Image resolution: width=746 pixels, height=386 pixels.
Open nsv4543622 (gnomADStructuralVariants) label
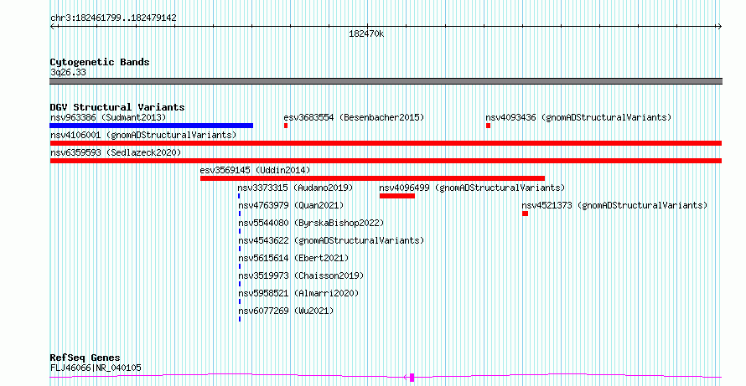click(x=331, y=240)
